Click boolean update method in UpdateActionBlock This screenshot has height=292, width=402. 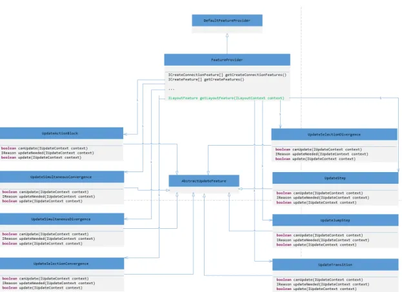click(x=41, y=157)
